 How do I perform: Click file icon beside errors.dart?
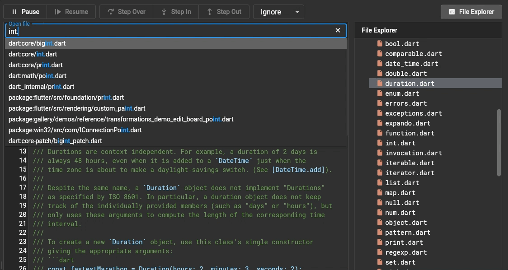380,103
